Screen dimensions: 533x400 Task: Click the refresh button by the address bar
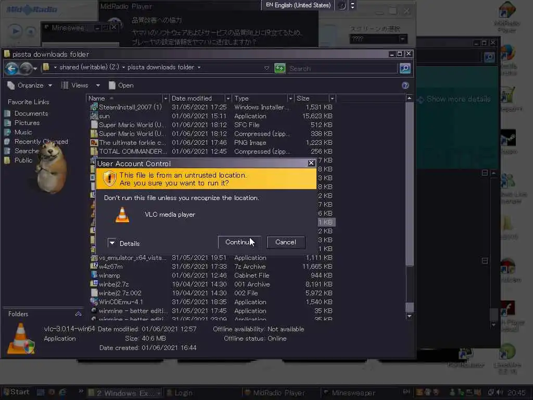[280, 68]
